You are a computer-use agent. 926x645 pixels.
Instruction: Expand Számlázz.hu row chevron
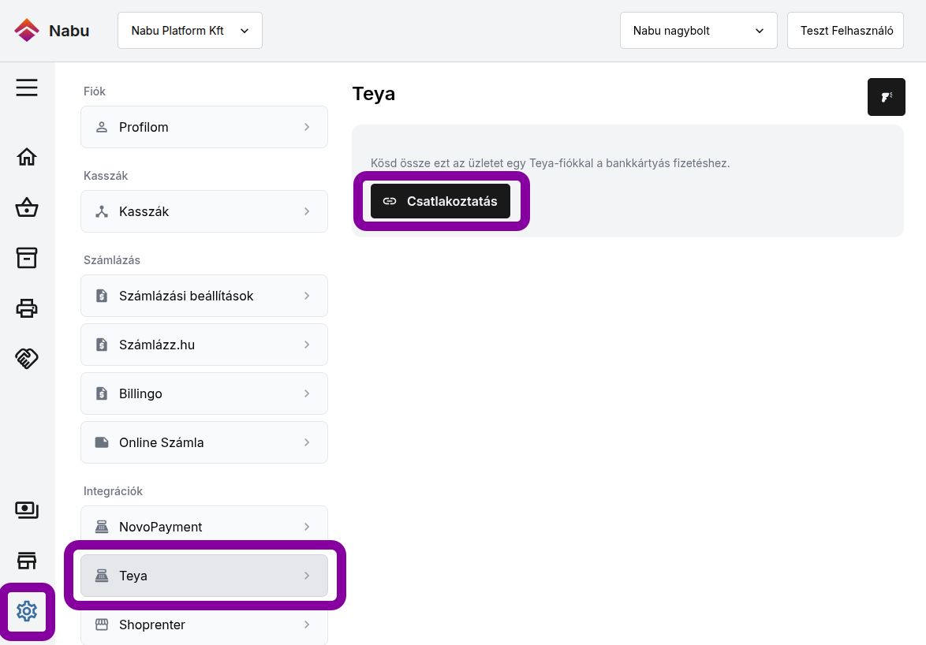pos(307,345)
